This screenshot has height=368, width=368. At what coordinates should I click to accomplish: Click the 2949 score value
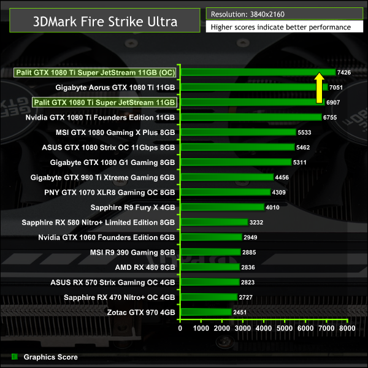click(250, 237)
